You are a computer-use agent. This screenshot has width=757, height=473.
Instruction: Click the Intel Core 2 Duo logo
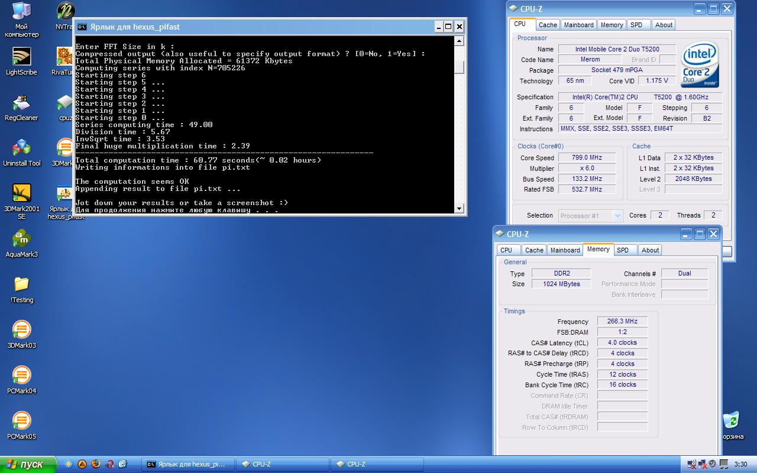click(x=700, y=63)
